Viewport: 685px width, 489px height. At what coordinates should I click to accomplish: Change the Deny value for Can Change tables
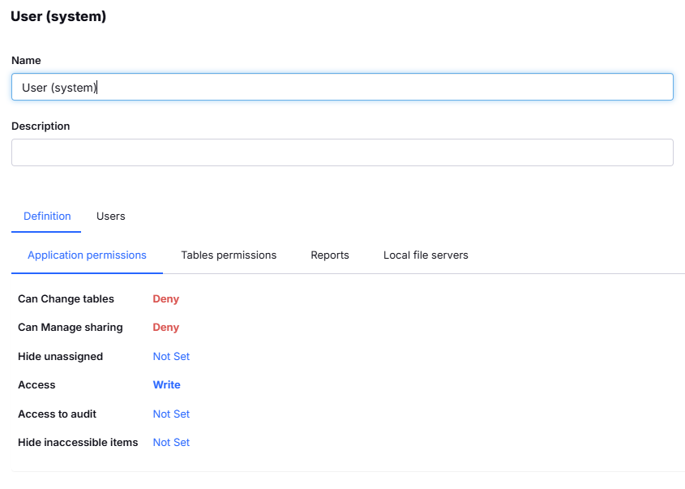tap(166, 299)
